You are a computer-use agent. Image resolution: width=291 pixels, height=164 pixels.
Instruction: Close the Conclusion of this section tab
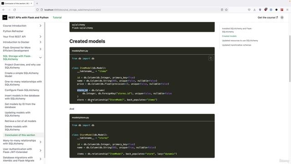pos(31,3)
